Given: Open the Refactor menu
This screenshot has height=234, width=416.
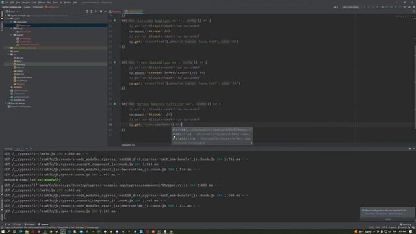Looking at the screenshot, I should 42,3.
